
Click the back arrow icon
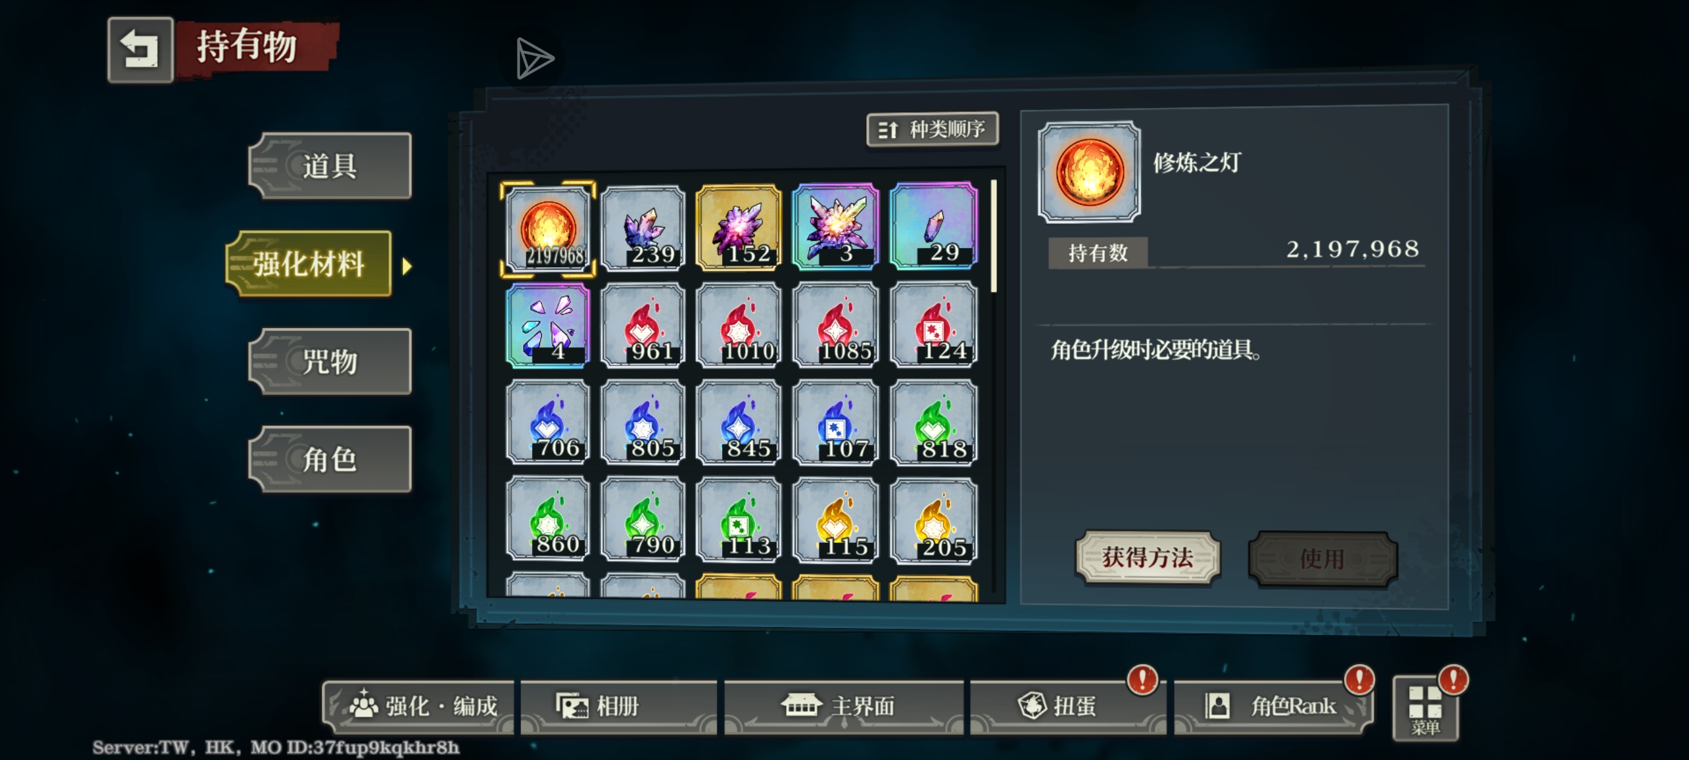tap(141, 50)
